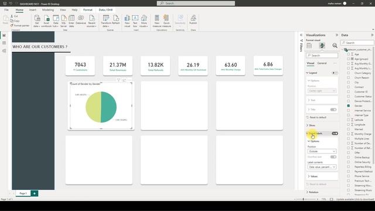Collapse the Visualizations pane with chevrons
This screenshot has width=375, height=211.
337,35
